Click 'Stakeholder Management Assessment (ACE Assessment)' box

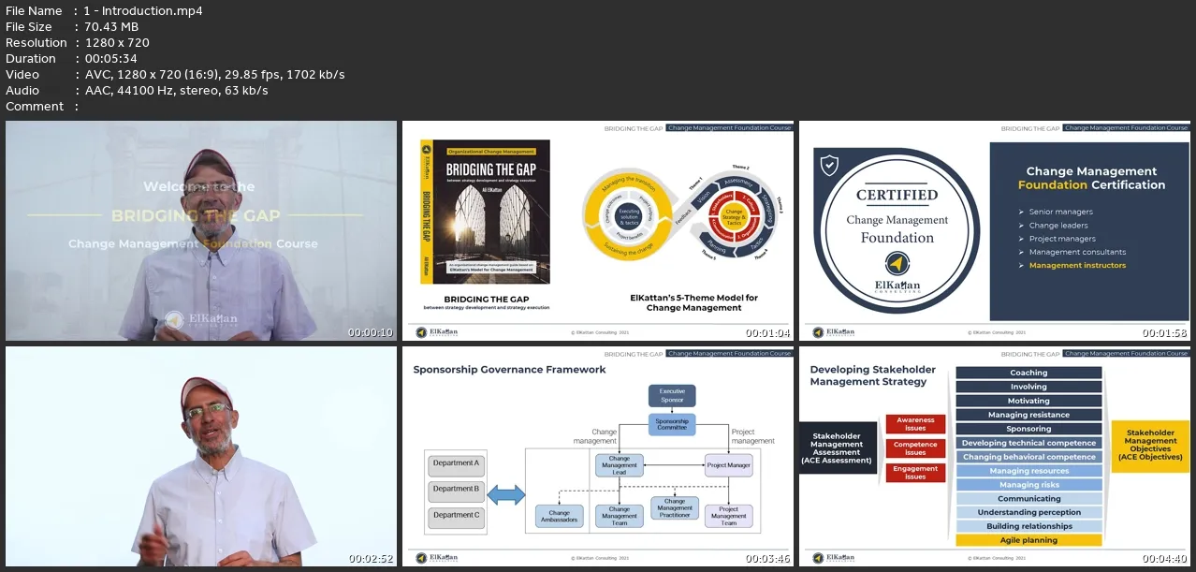tap(838, 447)
